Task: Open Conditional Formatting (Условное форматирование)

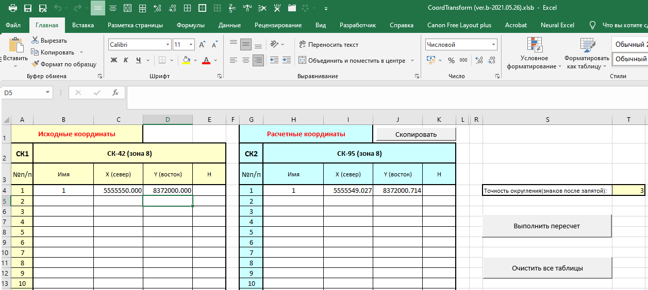Action: pyautogui.click(x=534, y=54)
